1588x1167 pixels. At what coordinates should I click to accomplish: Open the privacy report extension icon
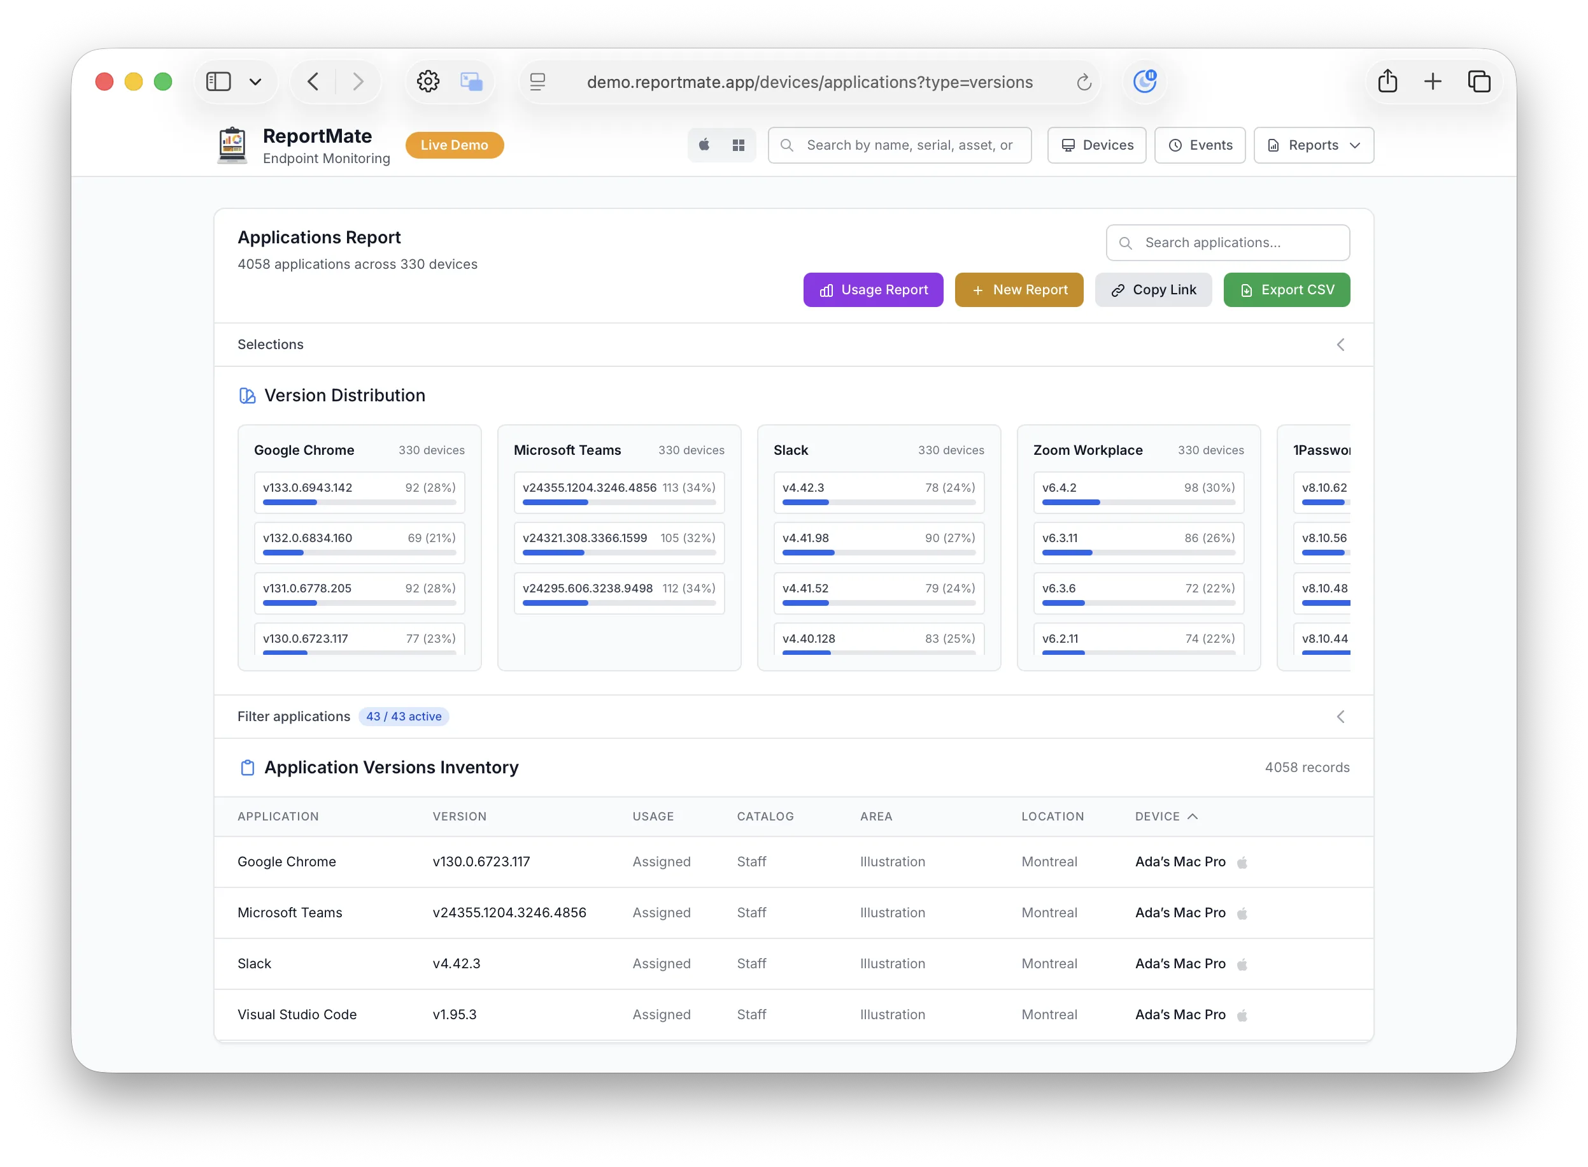pos(1145,82)
